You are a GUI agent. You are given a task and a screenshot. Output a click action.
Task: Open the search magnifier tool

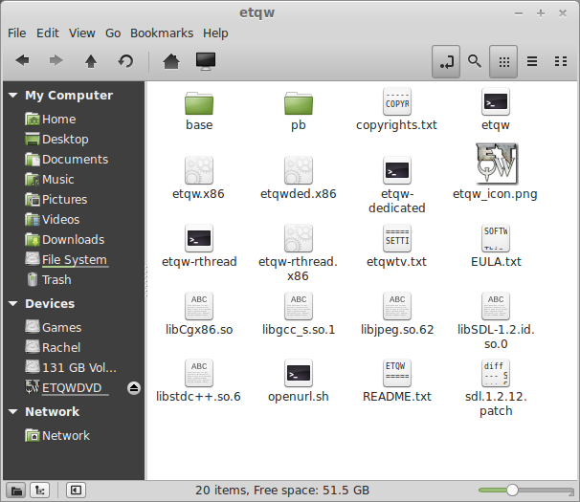(474, 61)
